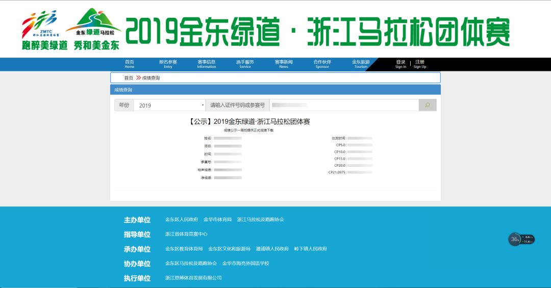Click the 秀和美金东 slogan text
This screenshot has width=551, height=288.
[96, 45]
